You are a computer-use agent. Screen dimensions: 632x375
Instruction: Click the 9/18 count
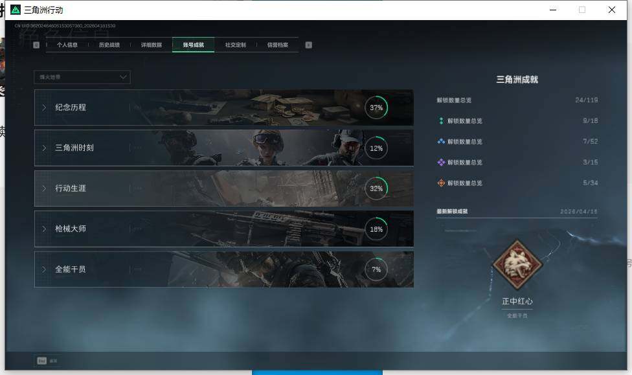pyautogui.click(x=590, y=120)
